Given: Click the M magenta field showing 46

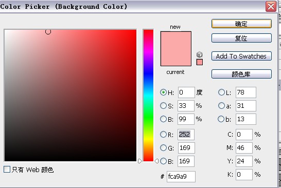Looking at the screenshot, I should click(244, 148).
